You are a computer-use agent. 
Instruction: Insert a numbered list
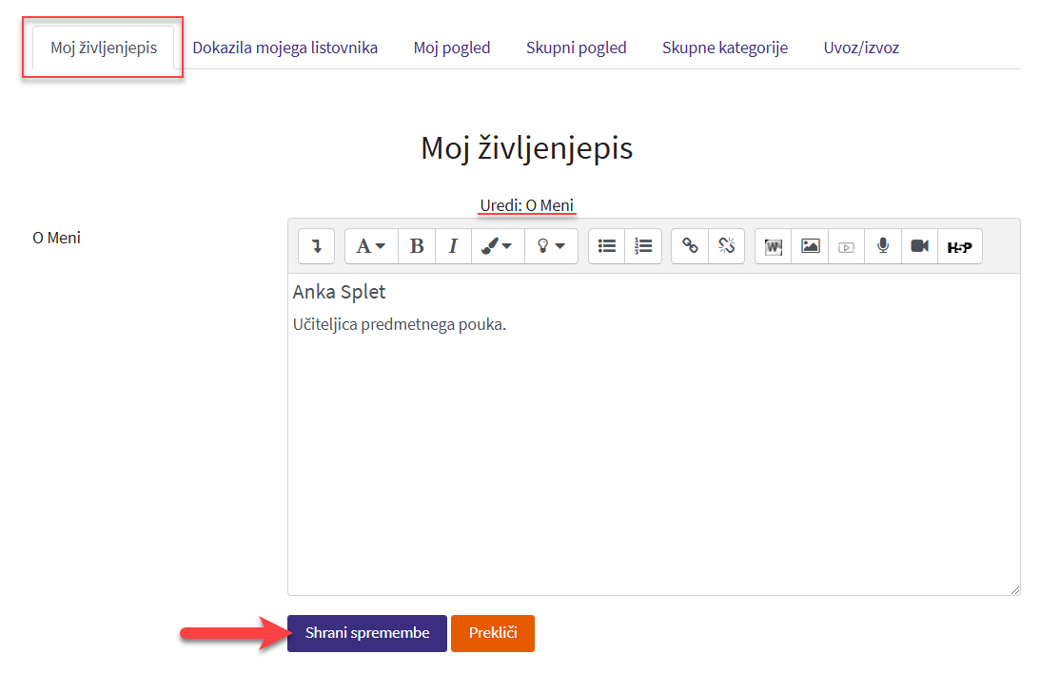[x=643, y=246]
